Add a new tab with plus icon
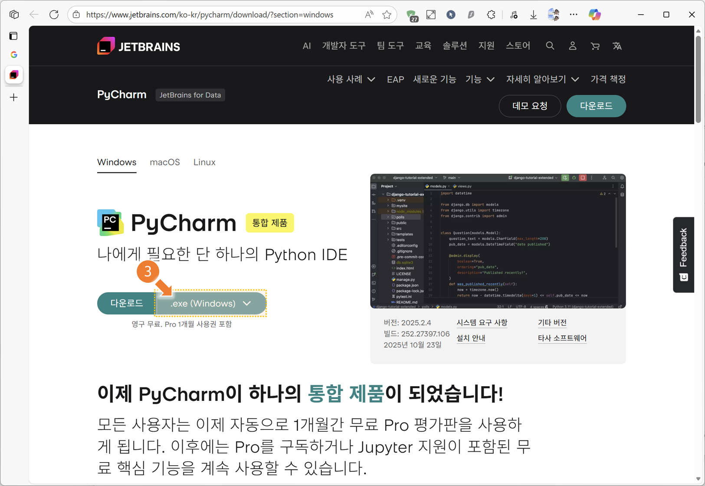This screenshot has width=705, height=486. point(14,97)
